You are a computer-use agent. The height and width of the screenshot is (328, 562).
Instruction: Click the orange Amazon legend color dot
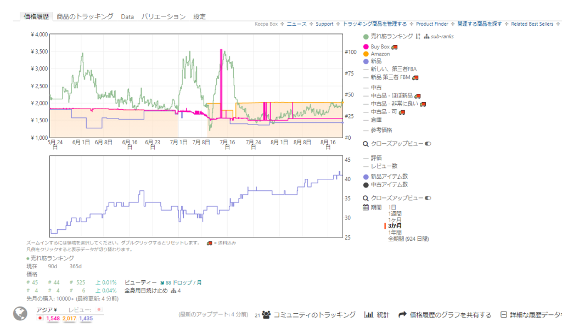click(366, 54)
